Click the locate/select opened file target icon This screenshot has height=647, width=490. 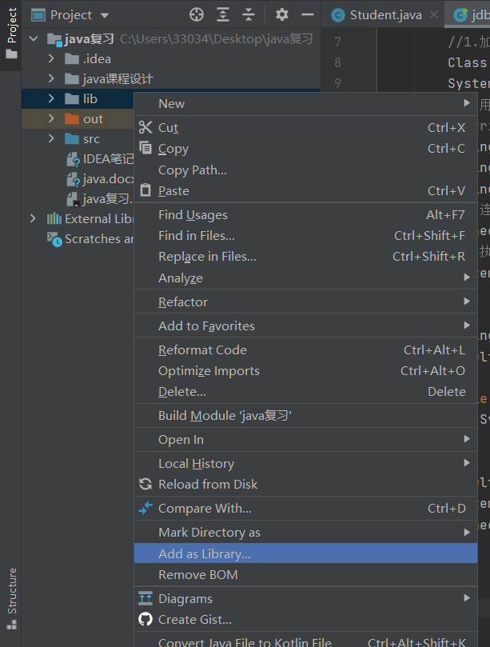[x=197, y=14]
